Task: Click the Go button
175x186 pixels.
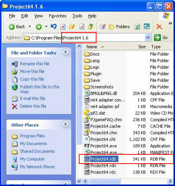Action: coord(161,37)
